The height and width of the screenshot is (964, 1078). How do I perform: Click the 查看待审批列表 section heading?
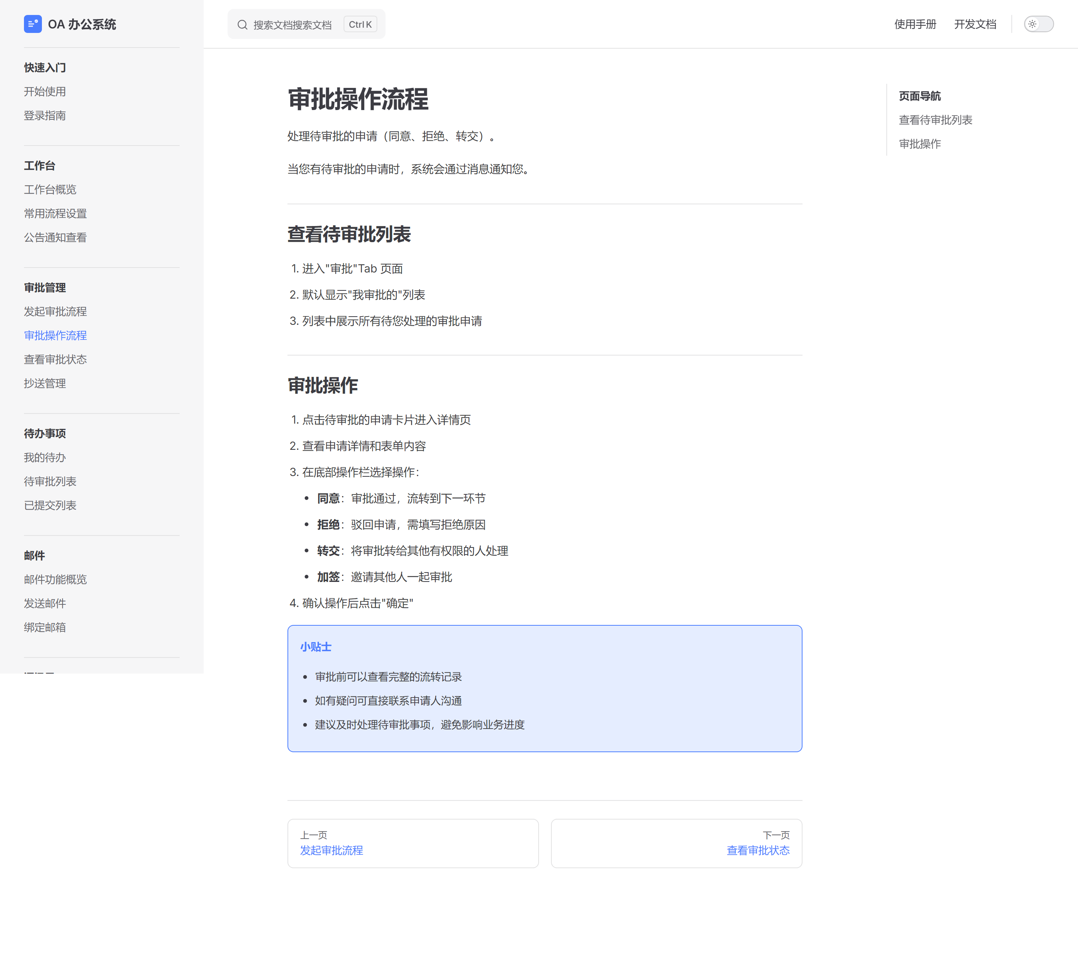click(x=348, y=234)
